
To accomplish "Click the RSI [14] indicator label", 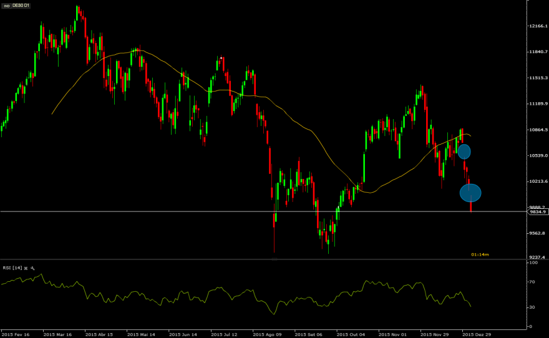I will [x=12, y=268].
